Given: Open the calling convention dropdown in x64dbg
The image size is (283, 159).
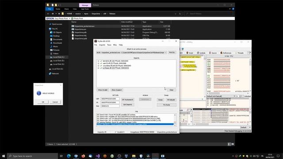Looking at the screenshot, I should click(221, 96).
